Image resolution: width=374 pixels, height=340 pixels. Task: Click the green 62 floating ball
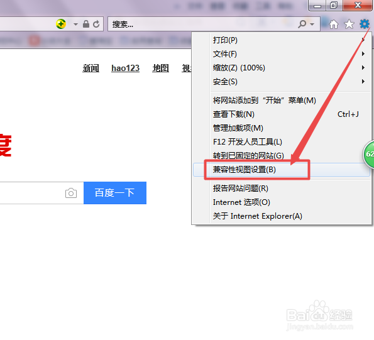point(368,154)
